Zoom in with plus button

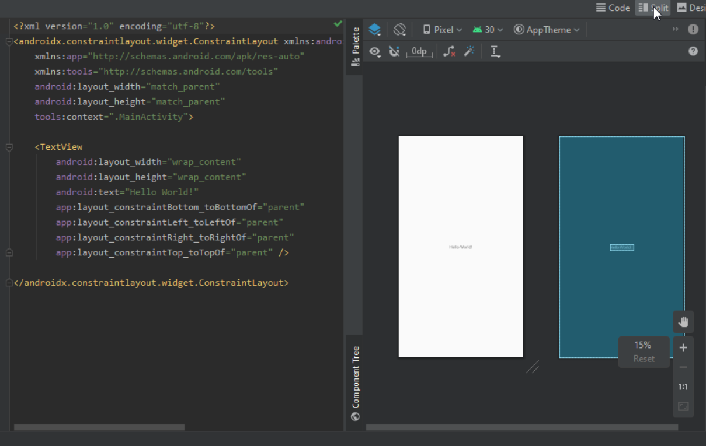[x=683, y=347]
